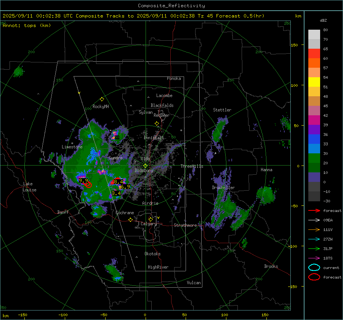
Task: Click the magenta 39-42 dBZ color swatch
Action: 314,120
